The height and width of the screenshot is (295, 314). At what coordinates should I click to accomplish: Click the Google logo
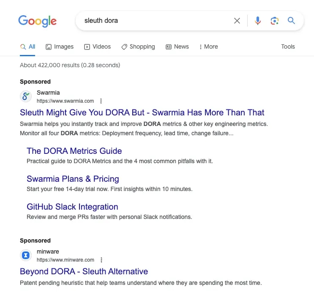coord(37,21)
